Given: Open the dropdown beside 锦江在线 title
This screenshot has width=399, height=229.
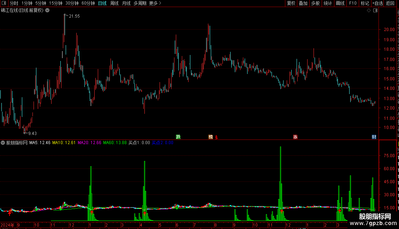Looking at the screenshot, I should click(x=47, y=11).
